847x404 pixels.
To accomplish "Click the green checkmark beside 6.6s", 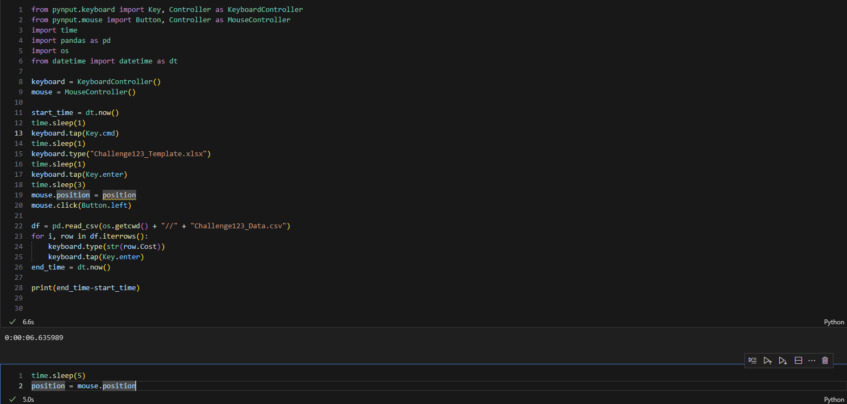I will (12, 322).
